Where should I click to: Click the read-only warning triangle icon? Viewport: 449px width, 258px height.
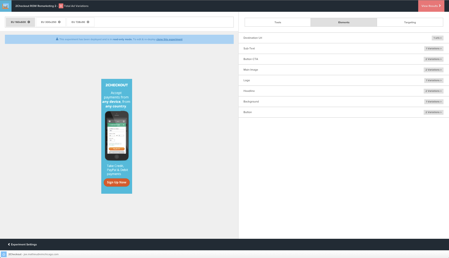57,39
